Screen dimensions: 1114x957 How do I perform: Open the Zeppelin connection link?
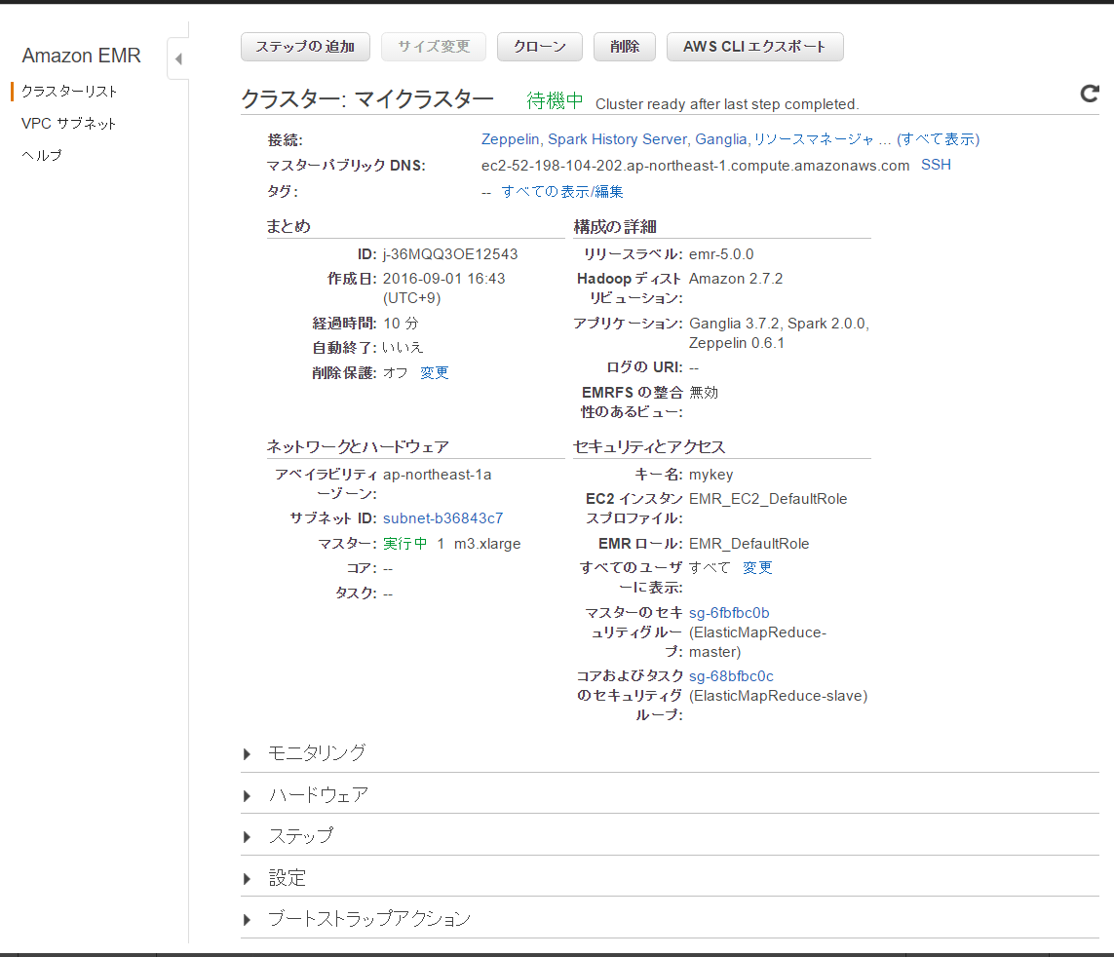tap(511, 139)
